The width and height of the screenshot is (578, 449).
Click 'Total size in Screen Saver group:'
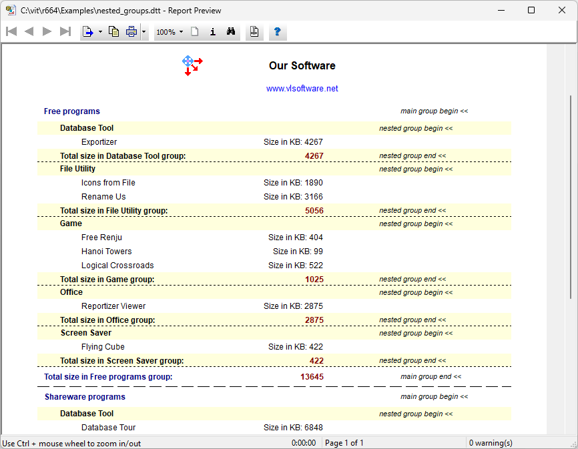tap(122, 361)
